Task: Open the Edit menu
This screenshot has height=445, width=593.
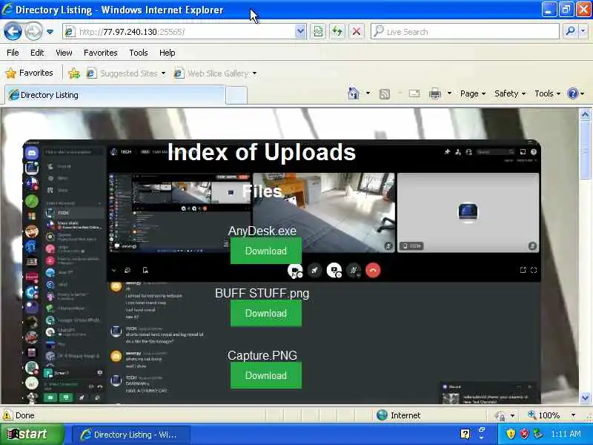Action: pos(37,53)
